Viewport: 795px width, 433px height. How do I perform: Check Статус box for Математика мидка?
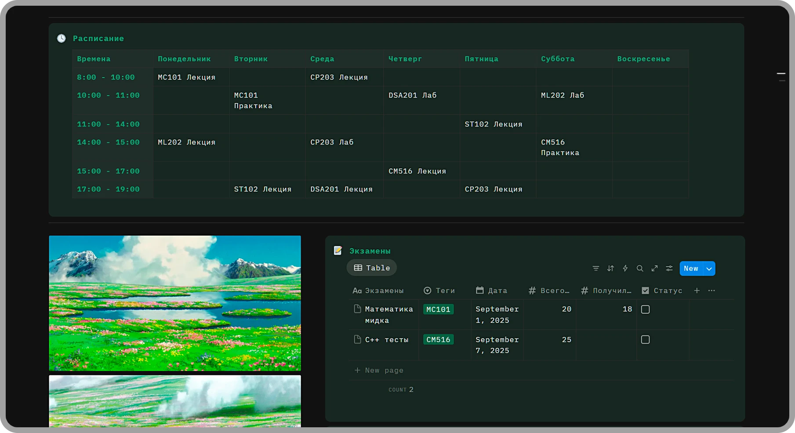[645, 309]
